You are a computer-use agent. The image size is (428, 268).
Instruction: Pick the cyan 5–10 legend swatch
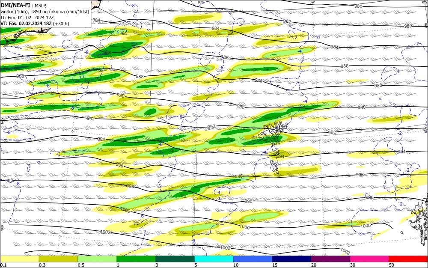pos(214,259)
